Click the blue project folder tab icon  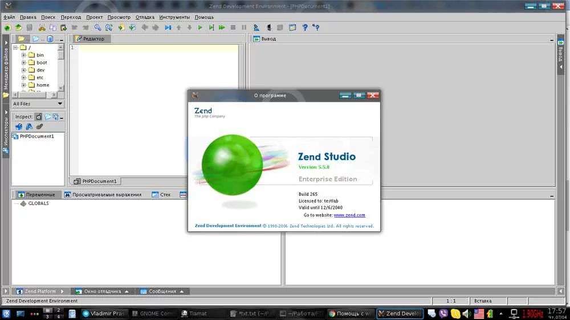click(x=35, y=39)
